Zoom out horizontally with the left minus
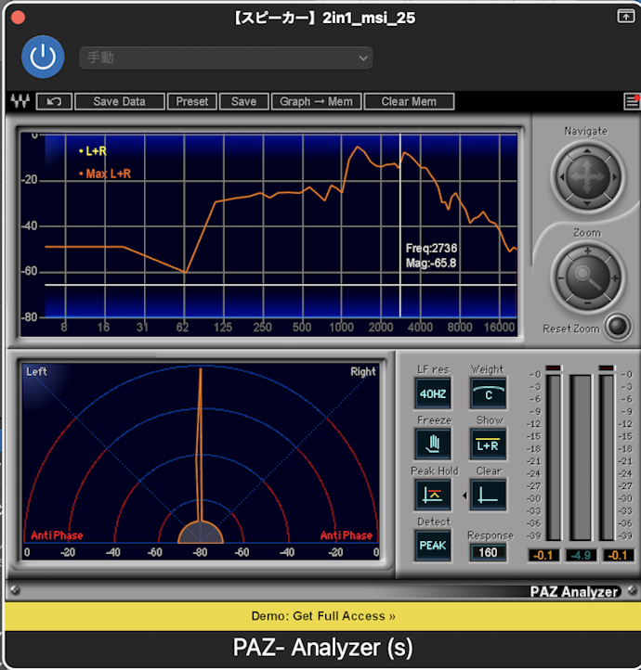641x670 pixels. tap(561, 278)
